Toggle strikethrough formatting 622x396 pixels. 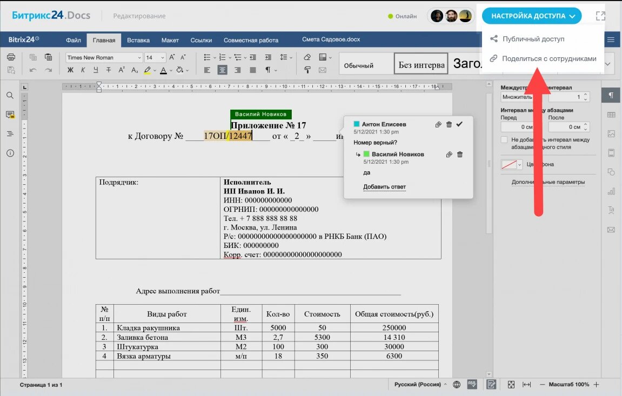[x=108, y=70]
